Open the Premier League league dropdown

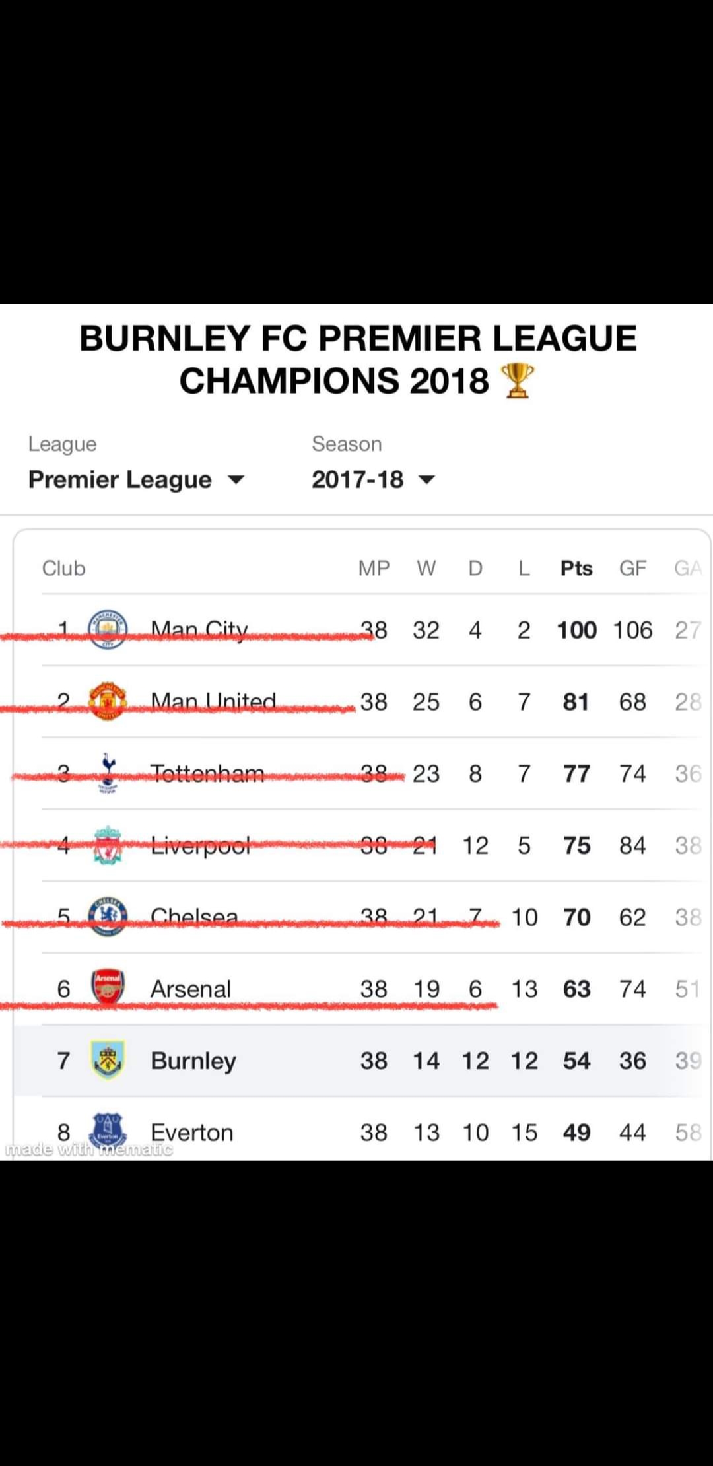point(135,479)
